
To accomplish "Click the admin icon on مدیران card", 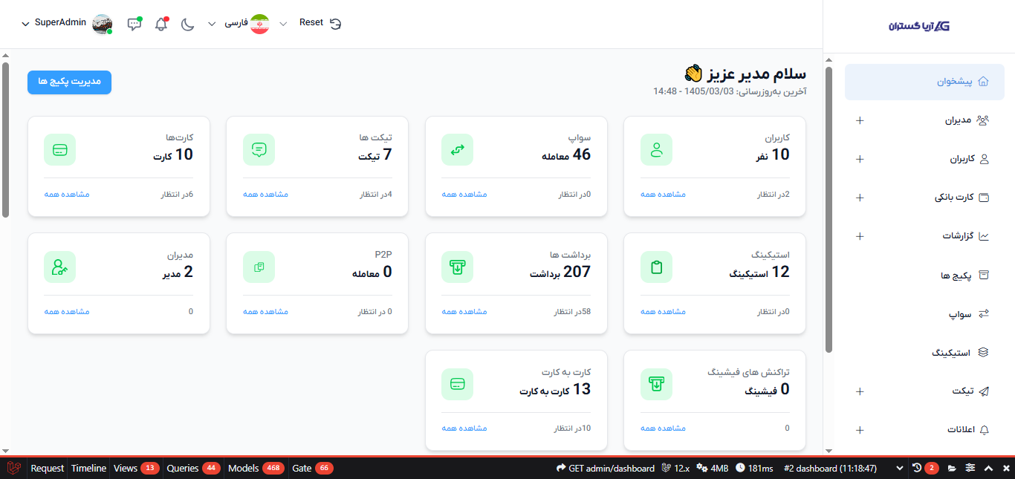I will point(60,267).
